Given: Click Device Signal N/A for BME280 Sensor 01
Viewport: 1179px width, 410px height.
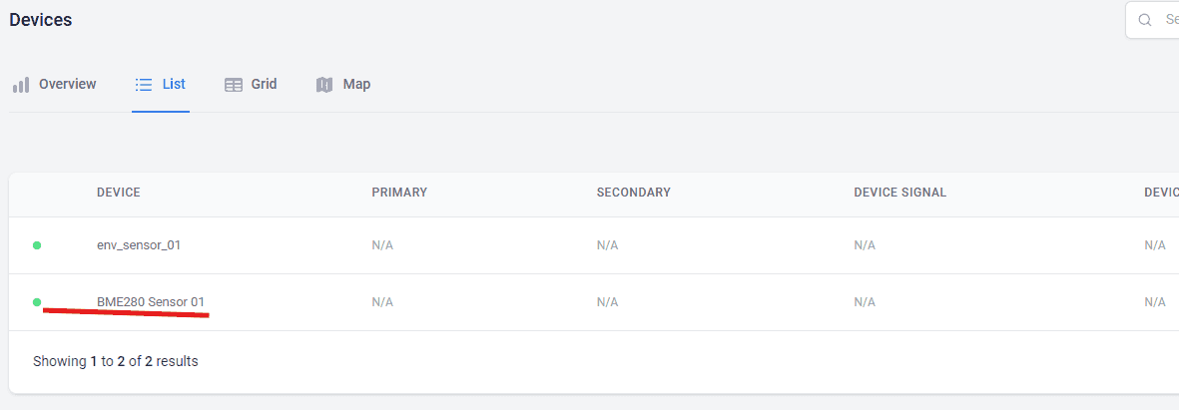Looking at the screenshot, I should pos(865,302).
